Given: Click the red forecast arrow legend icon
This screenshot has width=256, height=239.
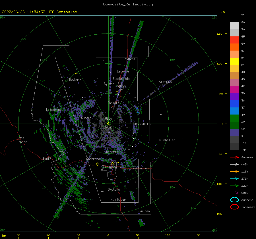Looking at the screenshot, I should 234,157.
